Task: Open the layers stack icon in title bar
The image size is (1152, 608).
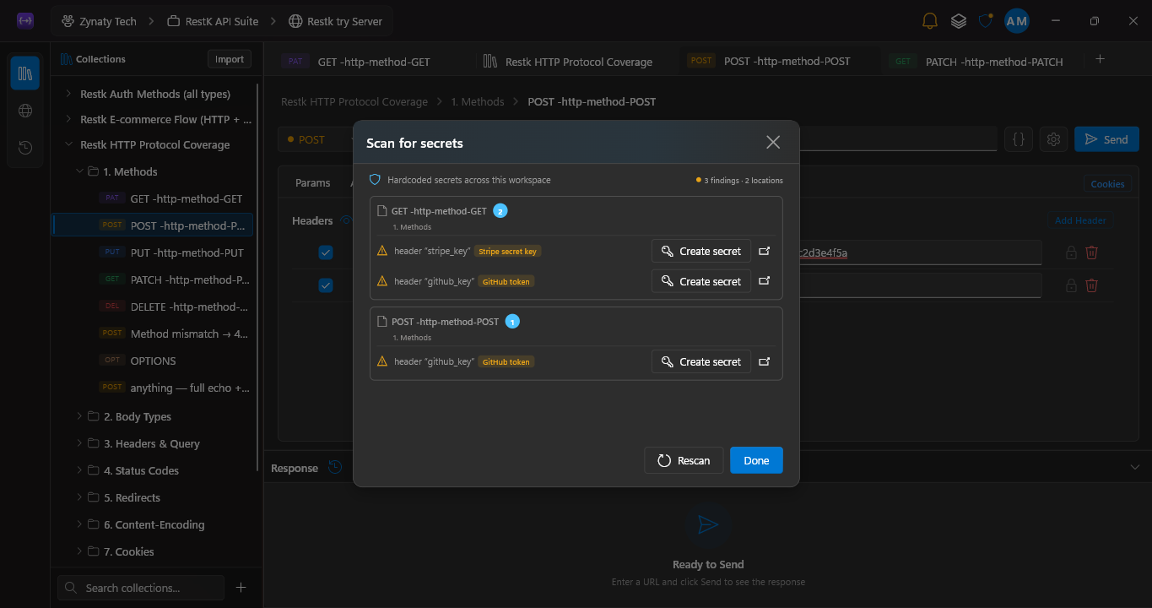Action: [x=958, y=21]
